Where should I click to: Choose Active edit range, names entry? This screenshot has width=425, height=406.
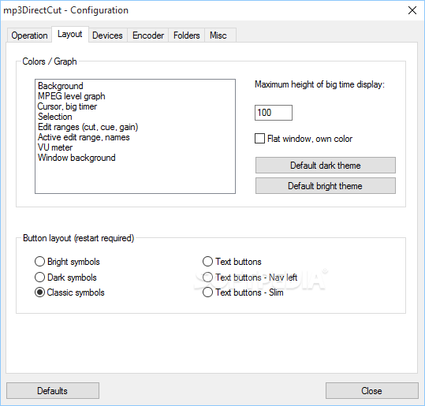pos(135,137)
